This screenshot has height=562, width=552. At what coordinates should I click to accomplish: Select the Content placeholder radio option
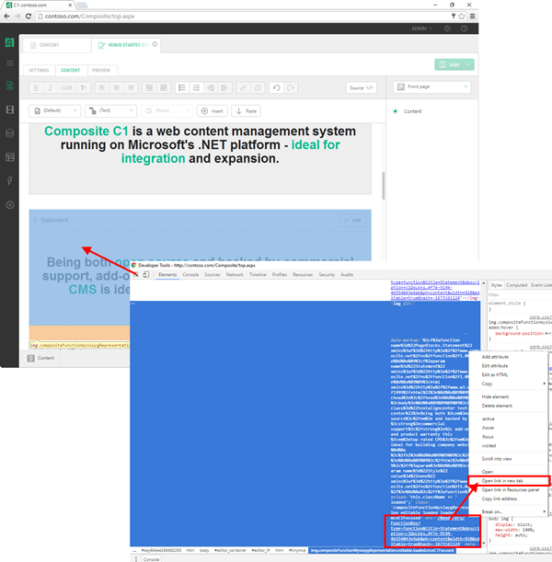pyautogui.click(x=396, y=111)
